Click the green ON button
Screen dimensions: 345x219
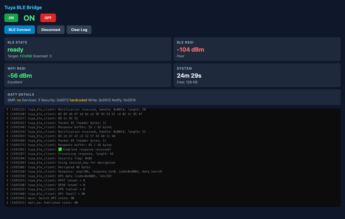coord(11,18)
